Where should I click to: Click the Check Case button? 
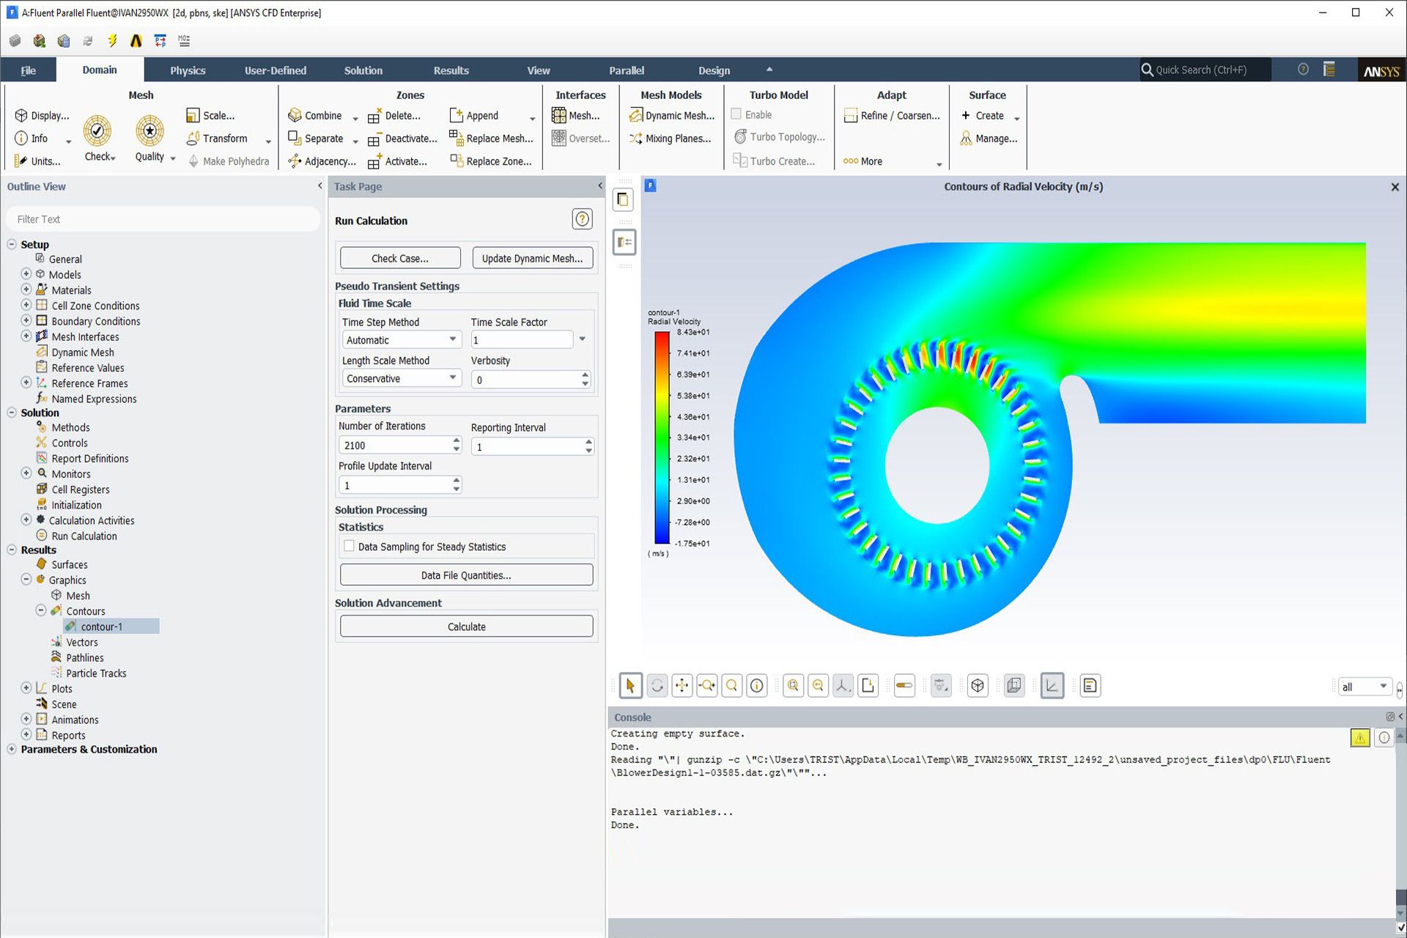400,258
